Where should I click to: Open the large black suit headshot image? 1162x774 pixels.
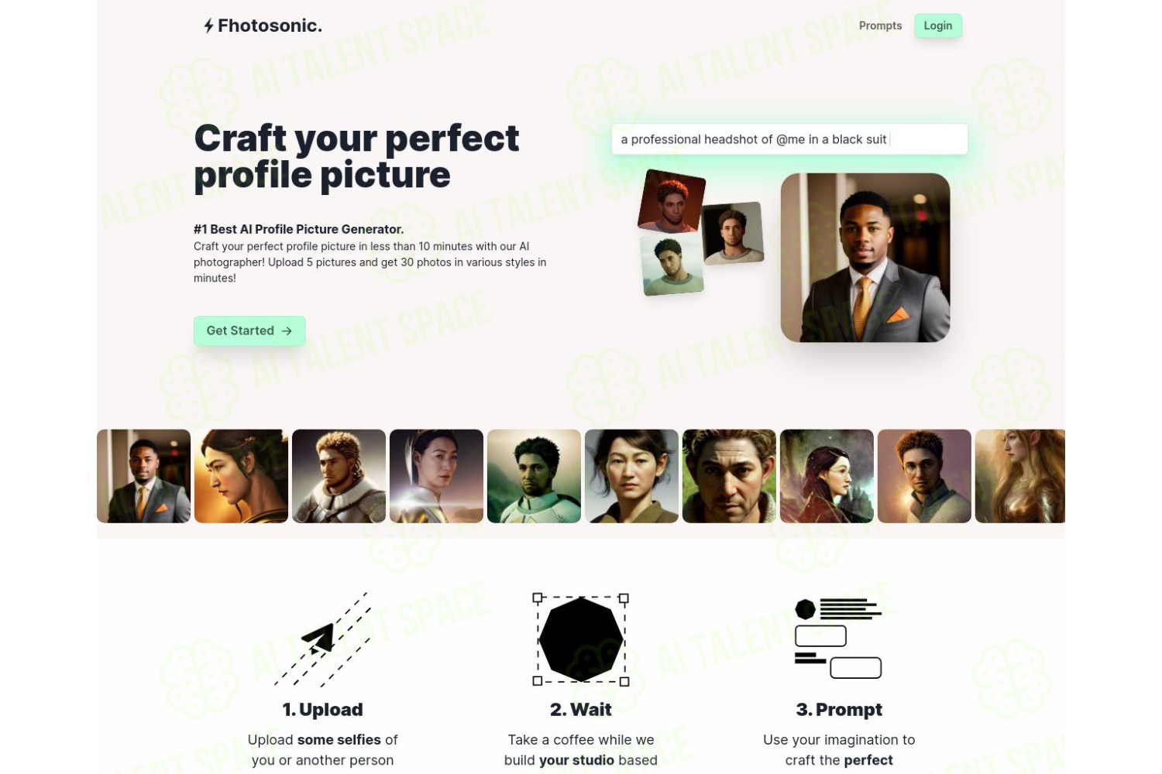[x=865, y=258]
